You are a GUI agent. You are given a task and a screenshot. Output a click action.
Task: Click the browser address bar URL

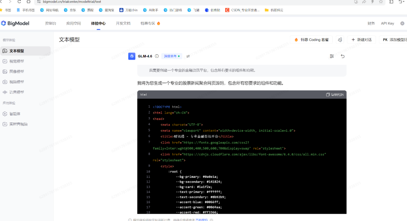[72, 2]
